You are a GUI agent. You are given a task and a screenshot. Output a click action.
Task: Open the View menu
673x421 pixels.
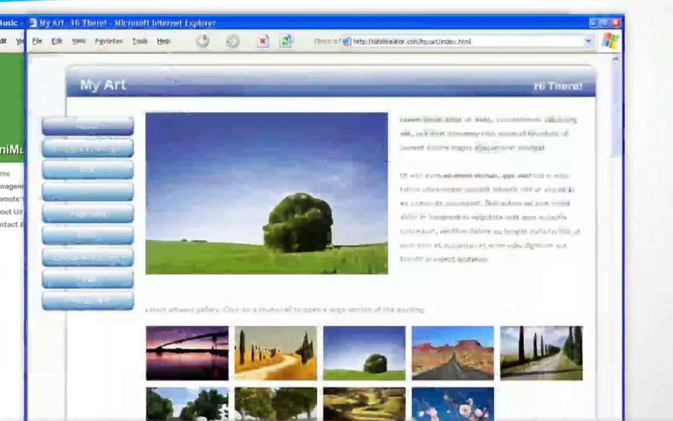(78, 42)
